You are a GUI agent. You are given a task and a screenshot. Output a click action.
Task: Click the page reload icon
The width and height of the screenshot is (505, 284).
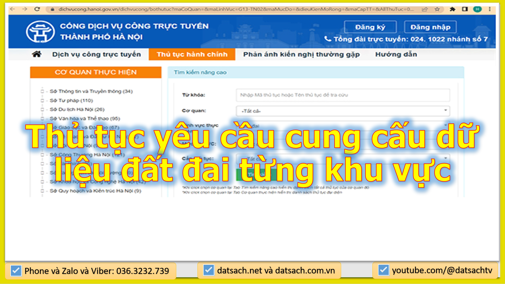tap(37, 9)
